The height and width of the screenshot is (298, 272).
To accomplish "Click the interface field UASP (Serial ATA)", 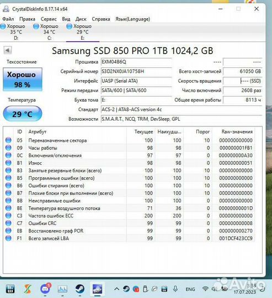I will point(136,81).
